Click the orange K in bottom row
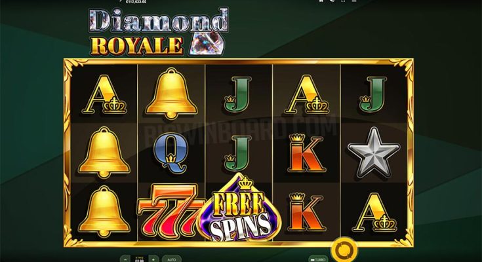Image resolution: width=482 pixels, height=262 pixels. pos(305,212)
